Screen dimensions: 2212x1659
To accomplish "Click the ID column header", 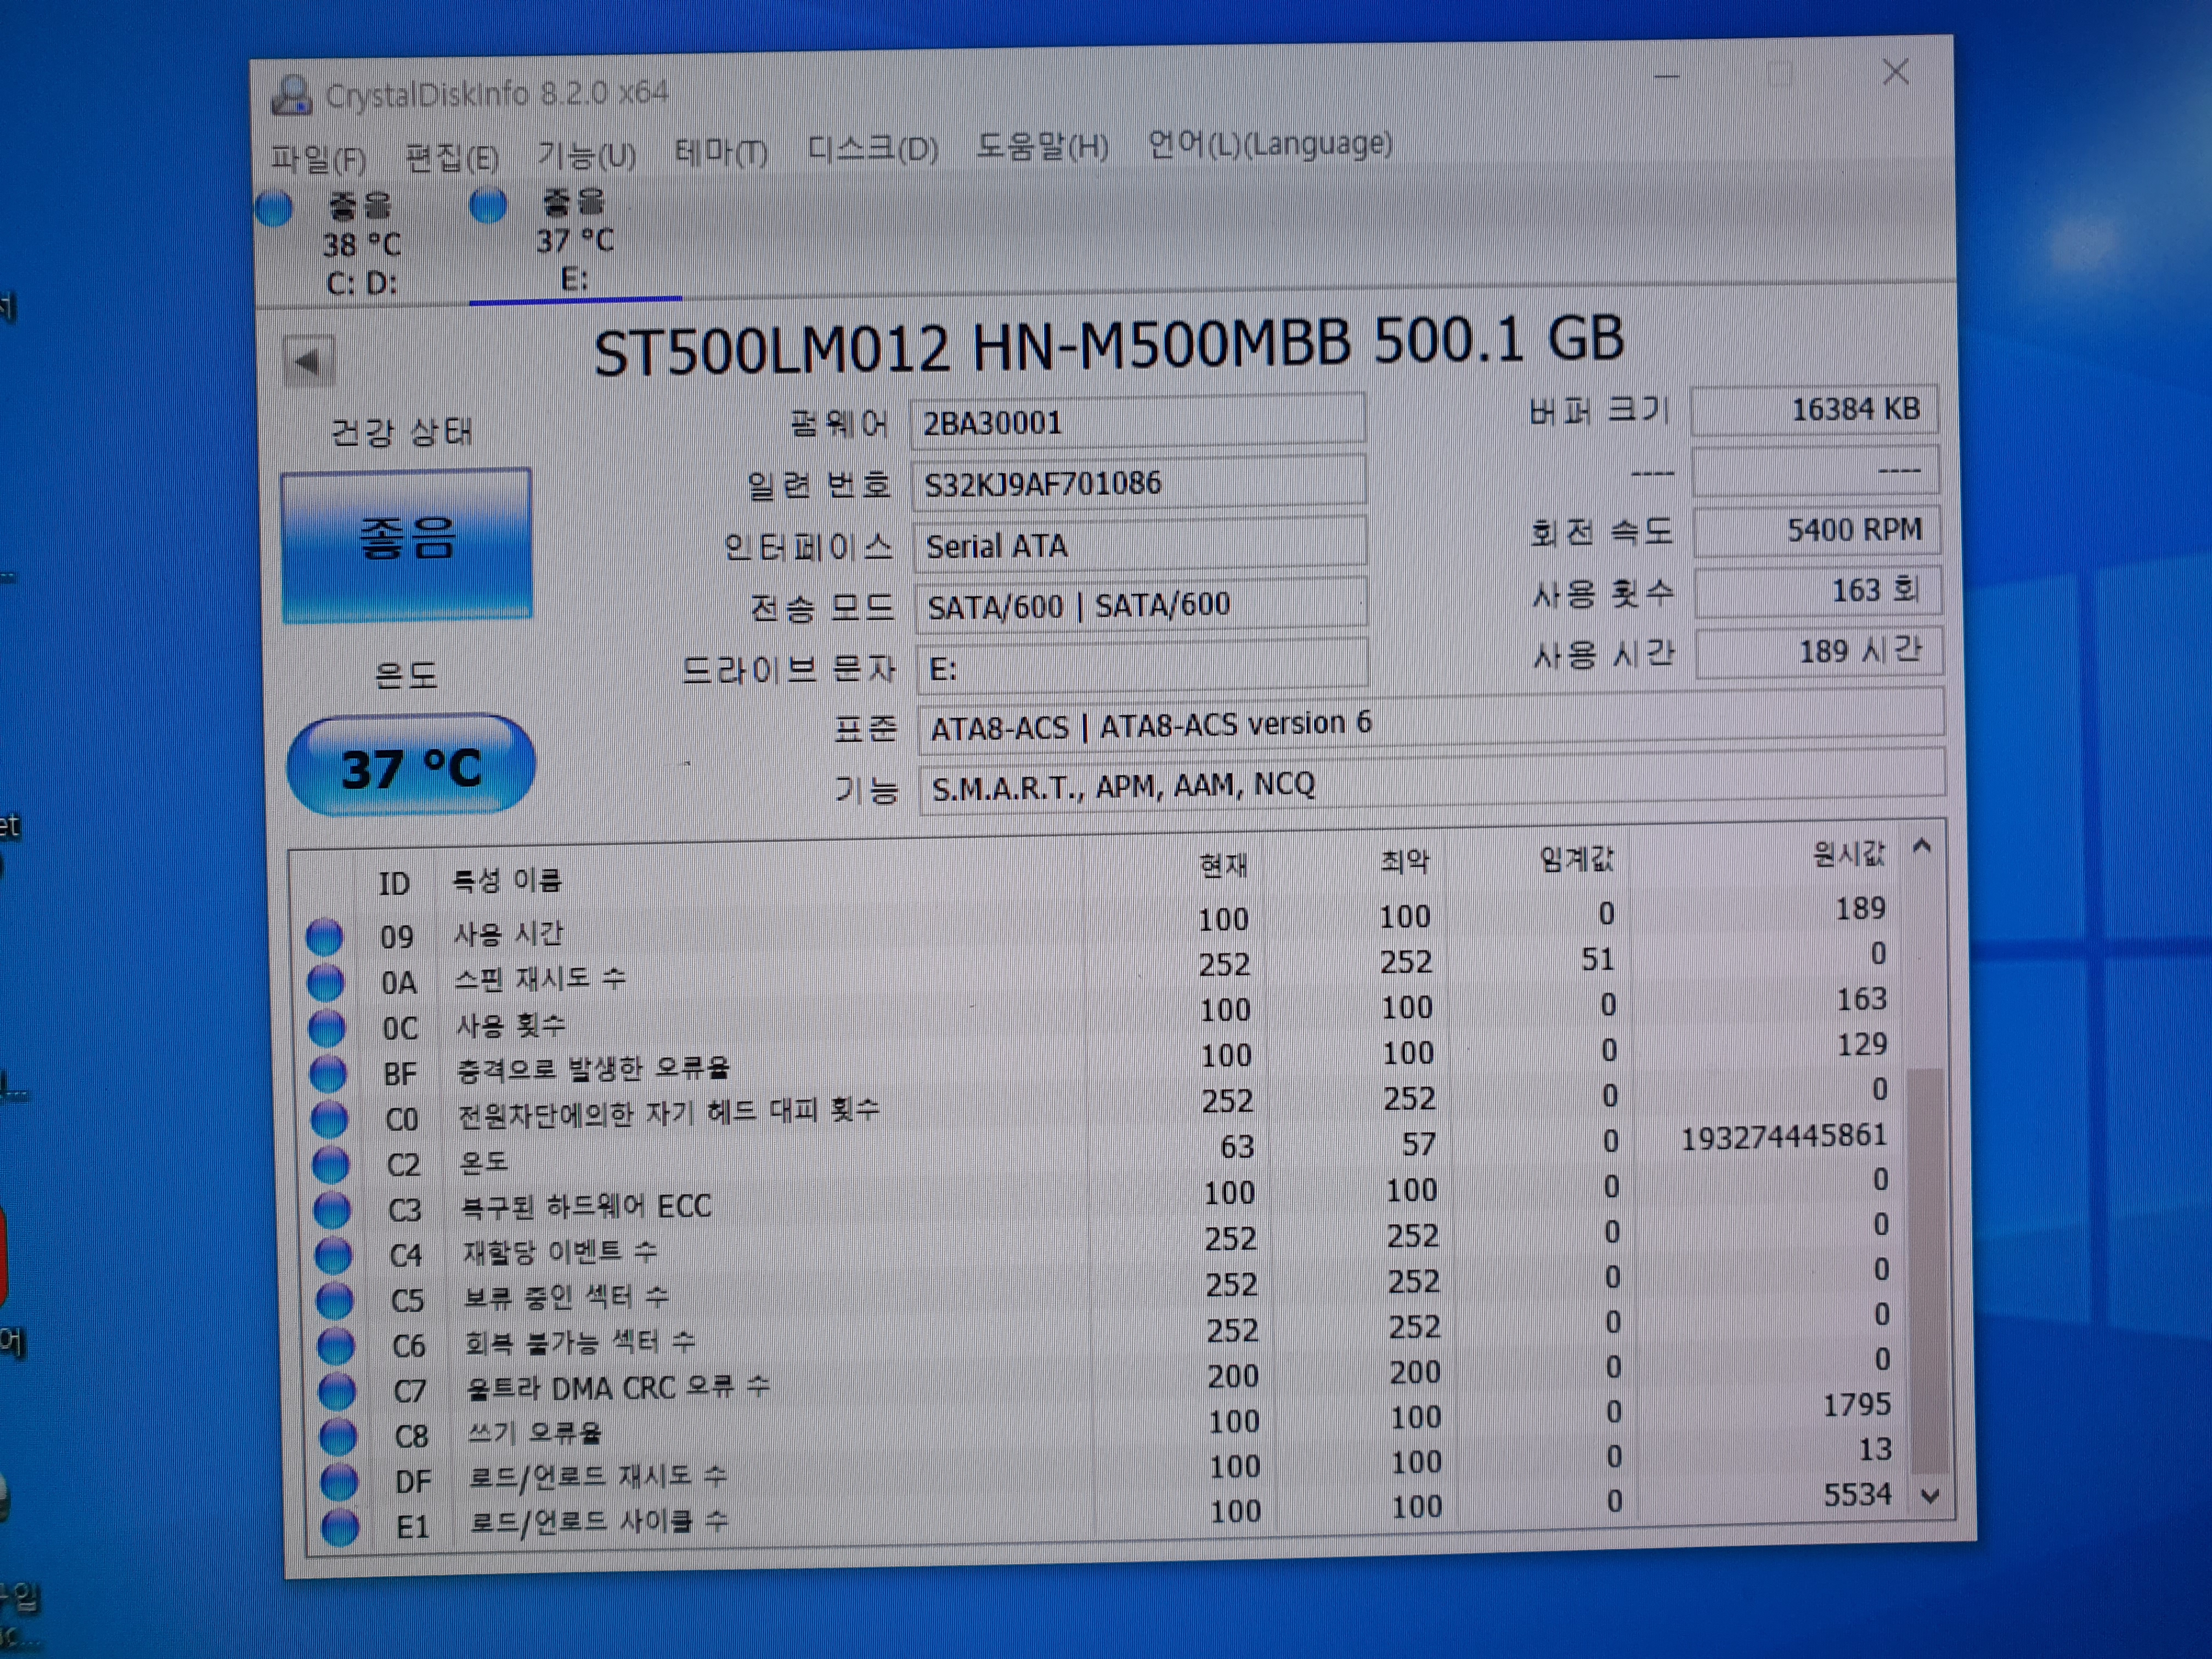I will [394, 884].
